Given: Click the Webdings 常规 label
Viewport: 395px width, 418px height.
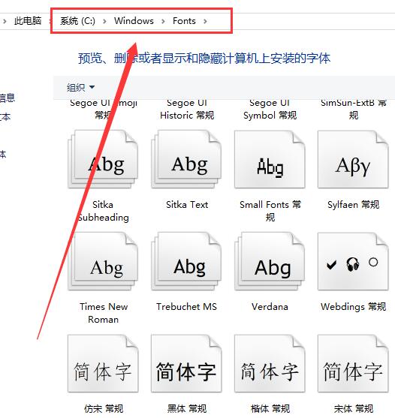Looking at the screenshot, I should coord(353,307).
